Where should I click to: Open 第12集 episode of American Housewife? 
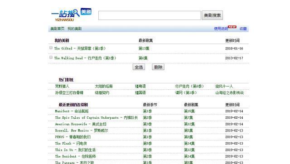coord(189,124)
